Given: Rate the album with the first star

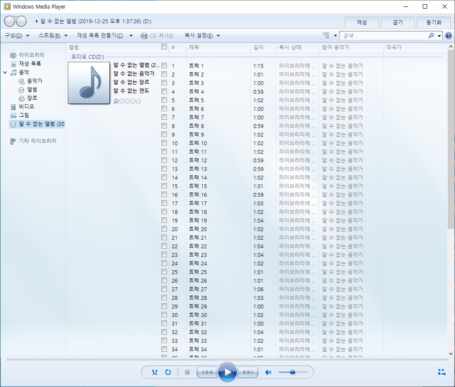Looking at the screenshot, I should tap(116, 101).
